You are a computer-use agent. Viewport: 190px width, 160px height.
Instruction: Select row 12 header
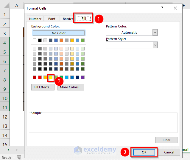click(x=4, y=117)
